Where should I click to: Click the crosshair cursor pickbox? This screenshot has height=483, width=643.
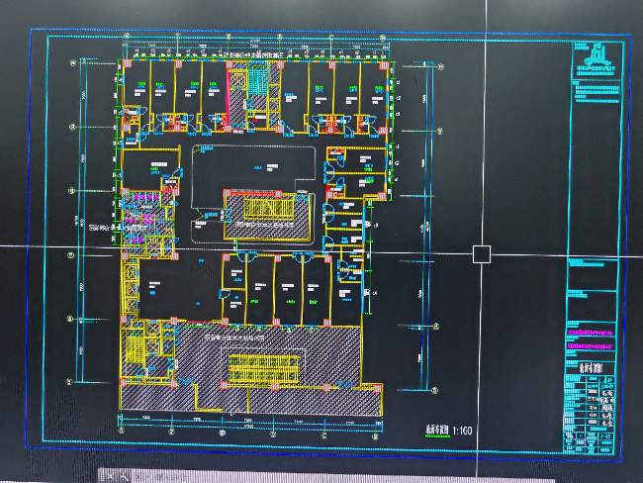(x=482, y=254)
